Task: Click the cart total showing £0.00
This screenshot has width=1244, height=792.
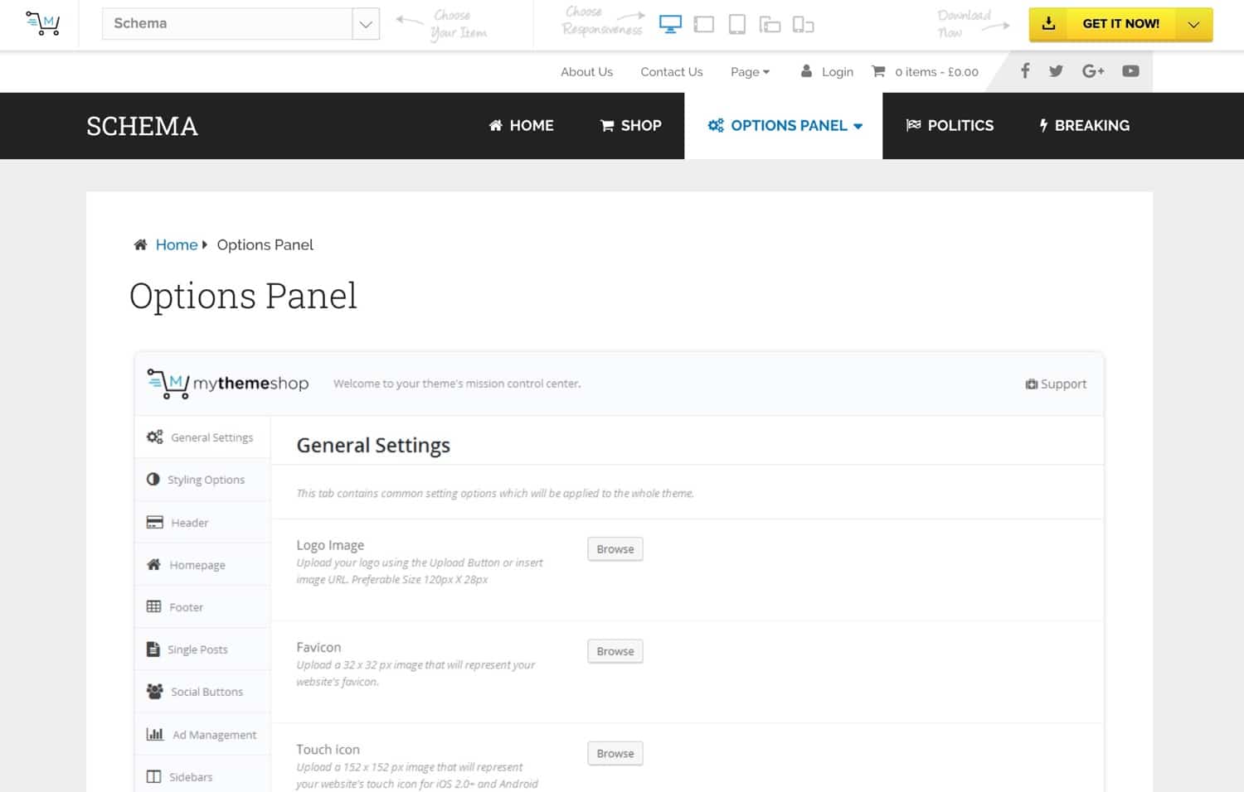Action: 935,71
